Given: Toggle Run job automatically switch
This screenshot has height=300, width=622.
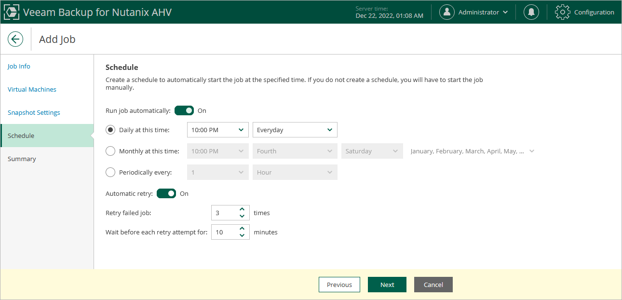Looking at the screenshot, I should click(184, 110).
